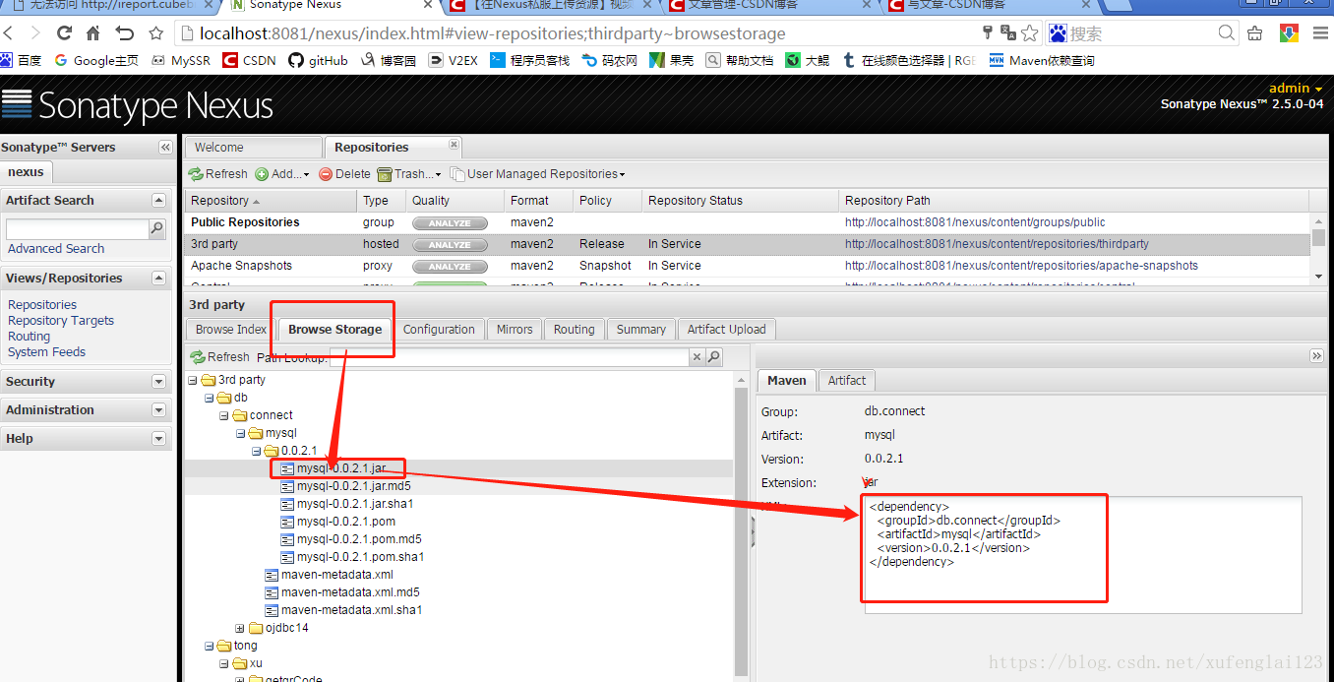Open the Add... dropdown
Image resolution: width=1334 pixels, height=682 pixels.
[282, 174]
